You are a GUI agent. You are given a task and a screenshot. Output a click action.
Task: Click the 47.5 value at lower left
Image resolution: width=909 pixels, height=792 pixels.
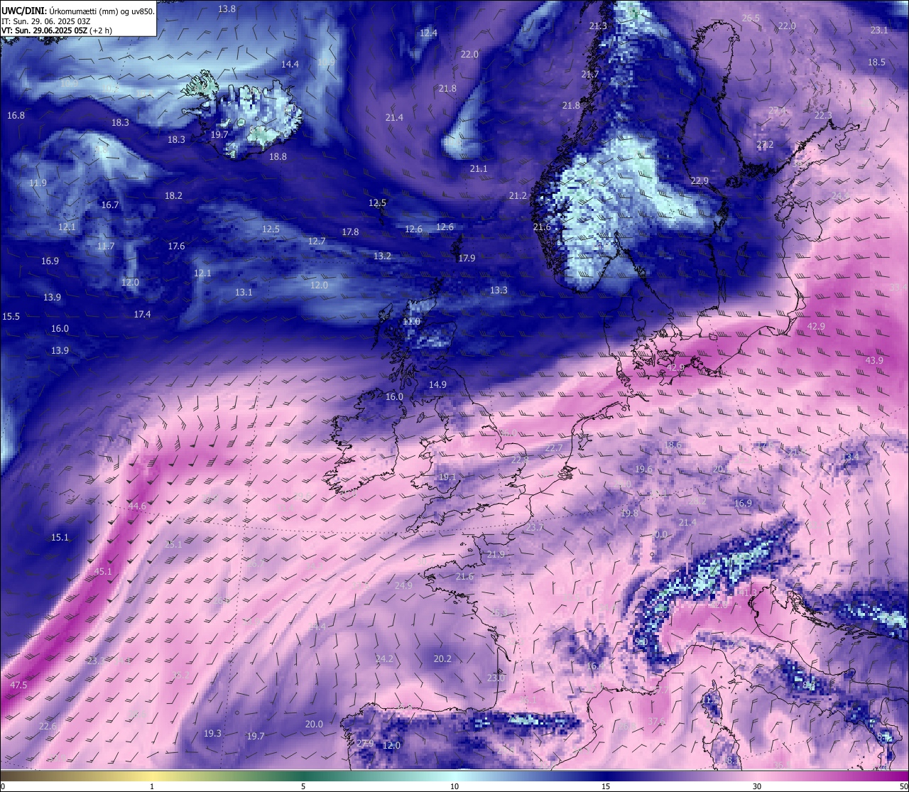click(18, 685)
